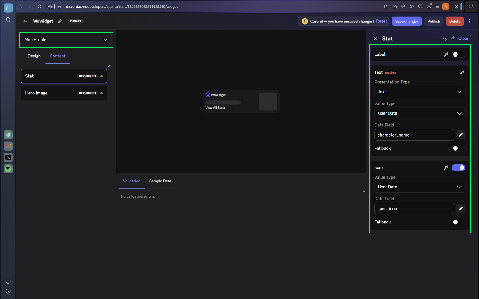Click the pin icon in the Icon section

(446, 168)
